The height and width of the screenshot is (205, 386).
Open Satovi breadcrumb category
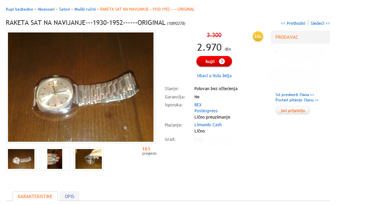click(64, 9)
